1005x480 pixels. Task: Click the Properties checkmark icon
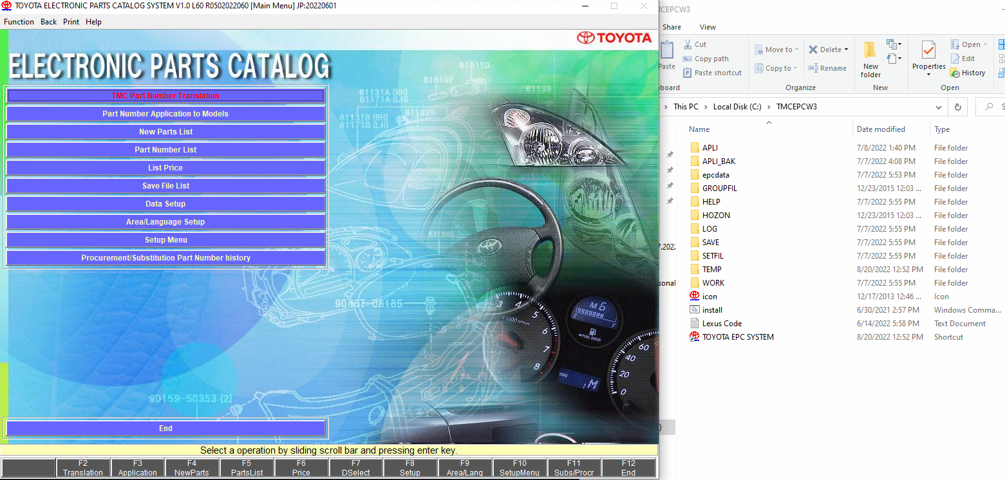928,50
